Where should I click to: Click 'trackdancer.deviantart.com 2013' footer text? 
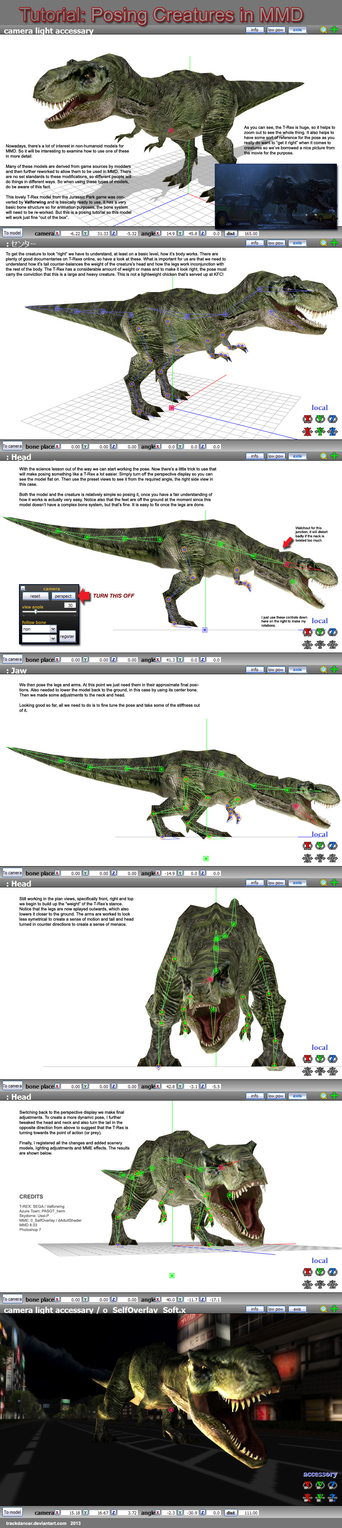coord(43,1523)
